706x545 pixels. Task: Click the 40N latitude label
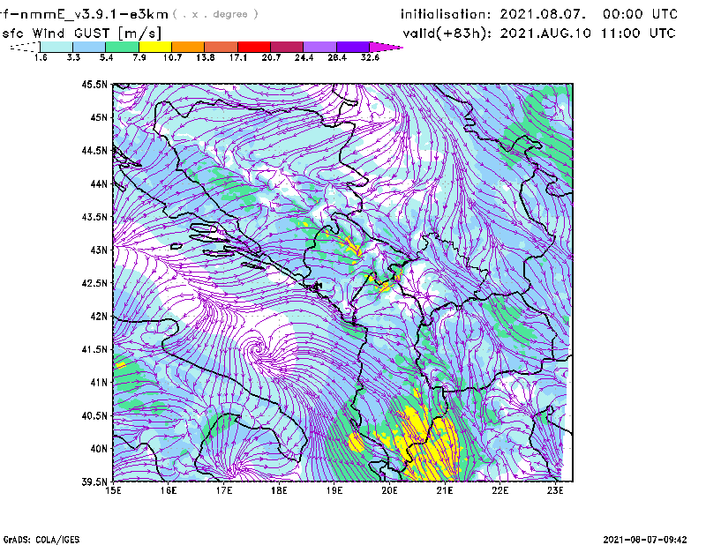pyautogui.click(x=99, y=449)
